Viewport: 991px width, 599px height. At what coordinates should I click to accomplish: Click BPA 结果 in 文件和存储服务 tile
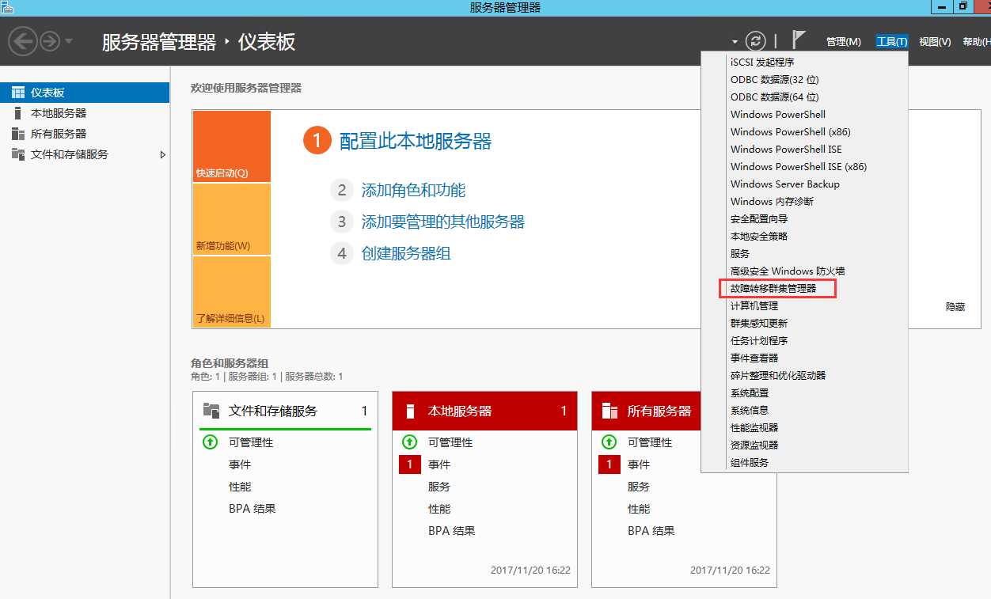[x=252, y=509]
